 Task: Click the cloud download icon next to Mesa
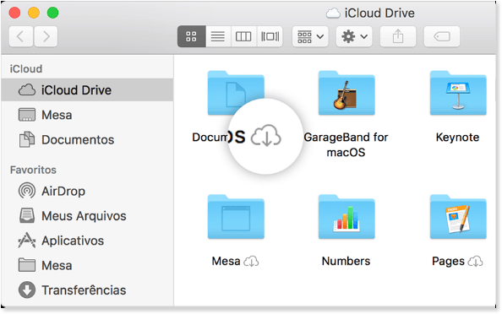[251, 262]
